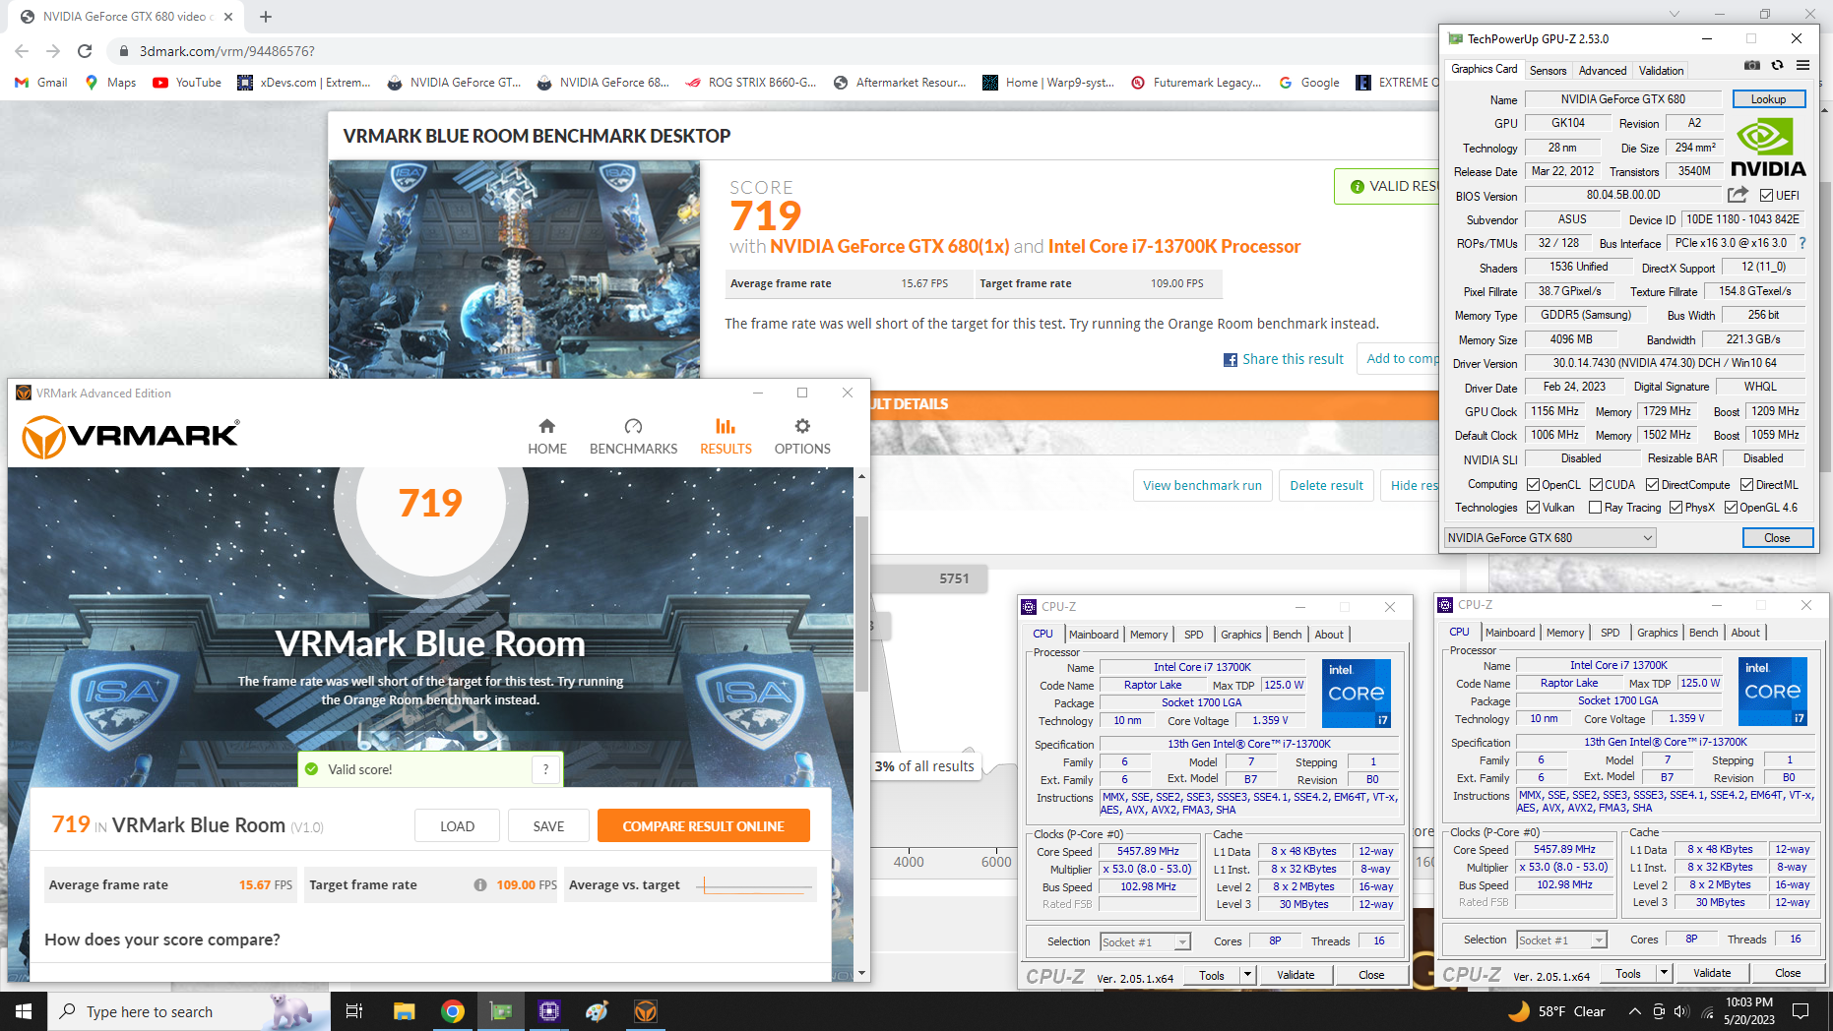Open the Maps bookmark
The height and width of the screenshot is (1031, 1833).
click(110, 83)
